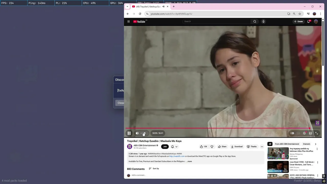Screen dimensions: 327x184
Task: Go to YouTube home via logo
Action: pos(139,21)
